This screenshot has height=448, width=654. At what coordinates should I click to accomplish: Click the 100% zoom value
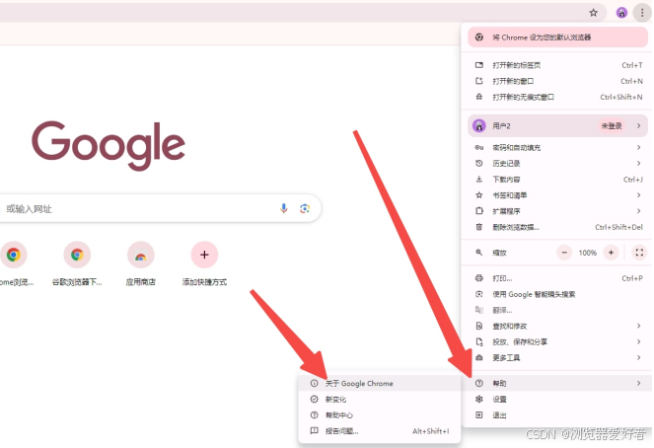pos(587,253)
